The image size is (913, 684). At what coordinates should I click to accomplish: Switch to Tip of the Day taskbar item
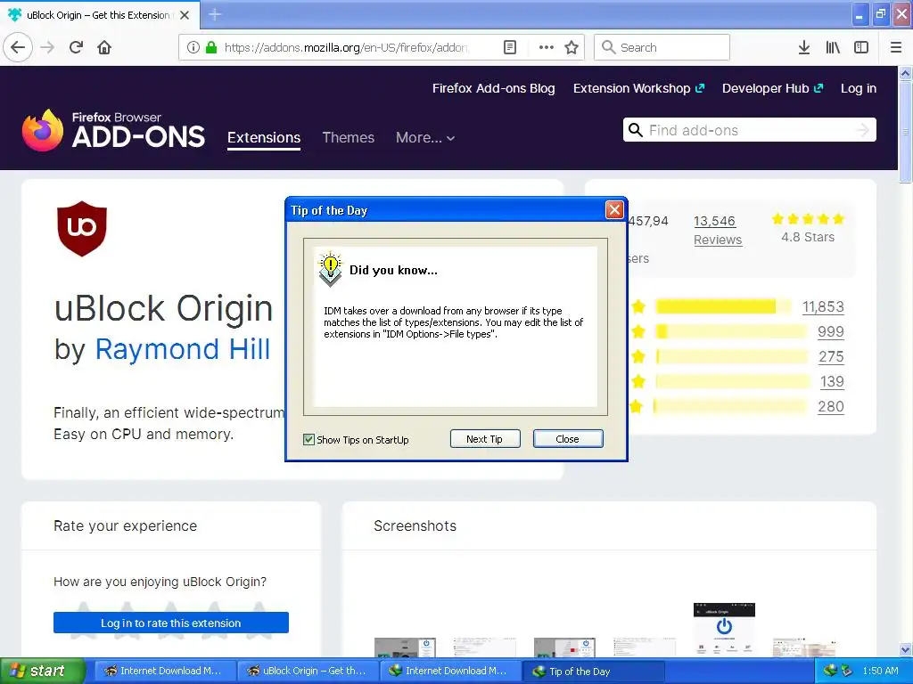coord(593,672)
